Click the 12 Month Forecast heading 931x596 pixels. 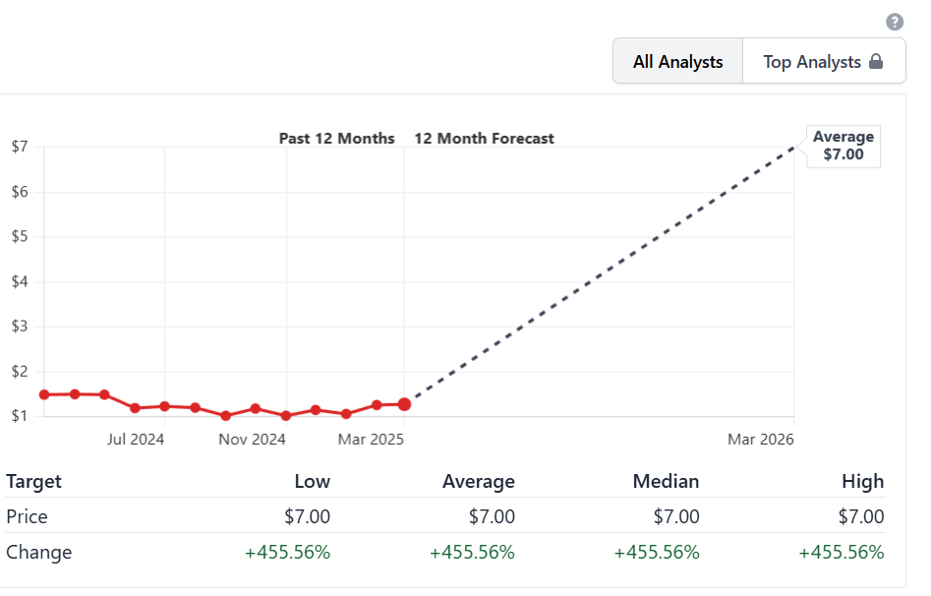(484, 139)
